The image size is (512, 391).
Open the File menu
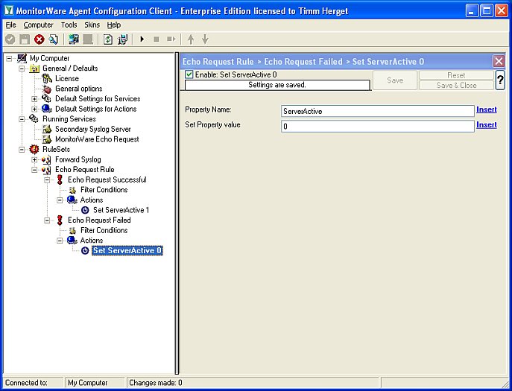[x=10, y=25]
